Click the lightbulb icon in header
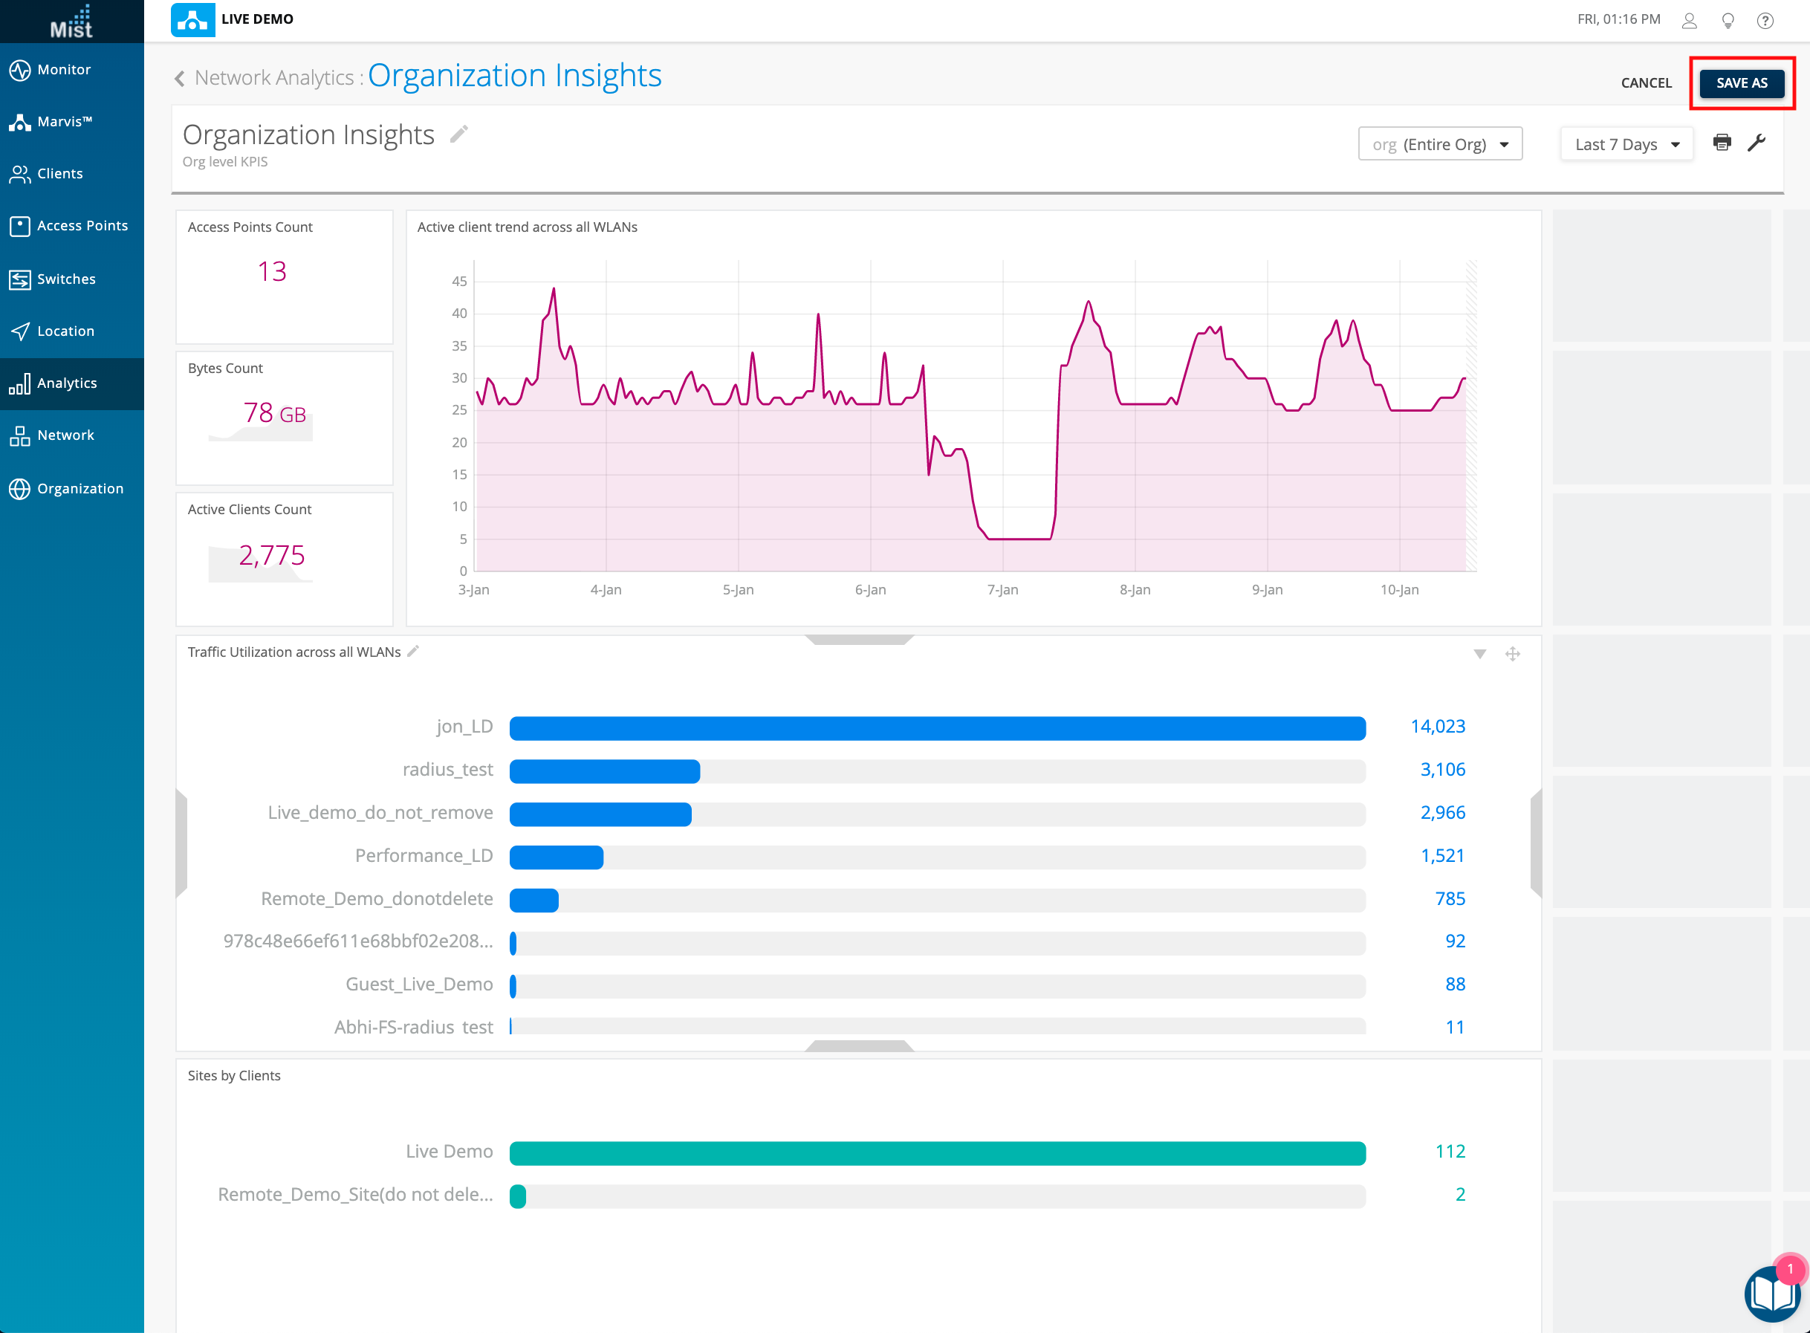The width and height of the screenshot is (1810, 1333). click(x=1728, y=20)
